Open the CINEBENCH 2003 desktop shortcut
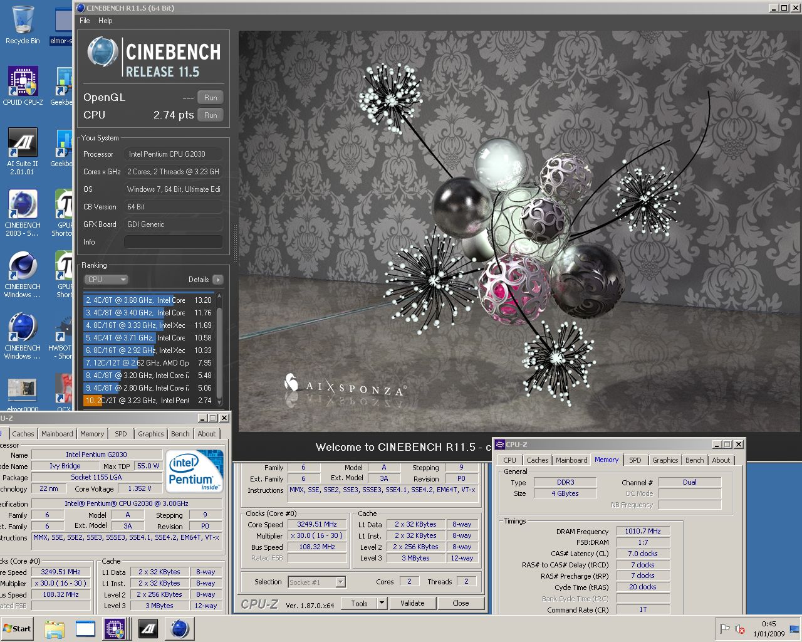Image resolution: width=802 pixels, height=642 pixels. pyautogui.click(x=23, y=213)
